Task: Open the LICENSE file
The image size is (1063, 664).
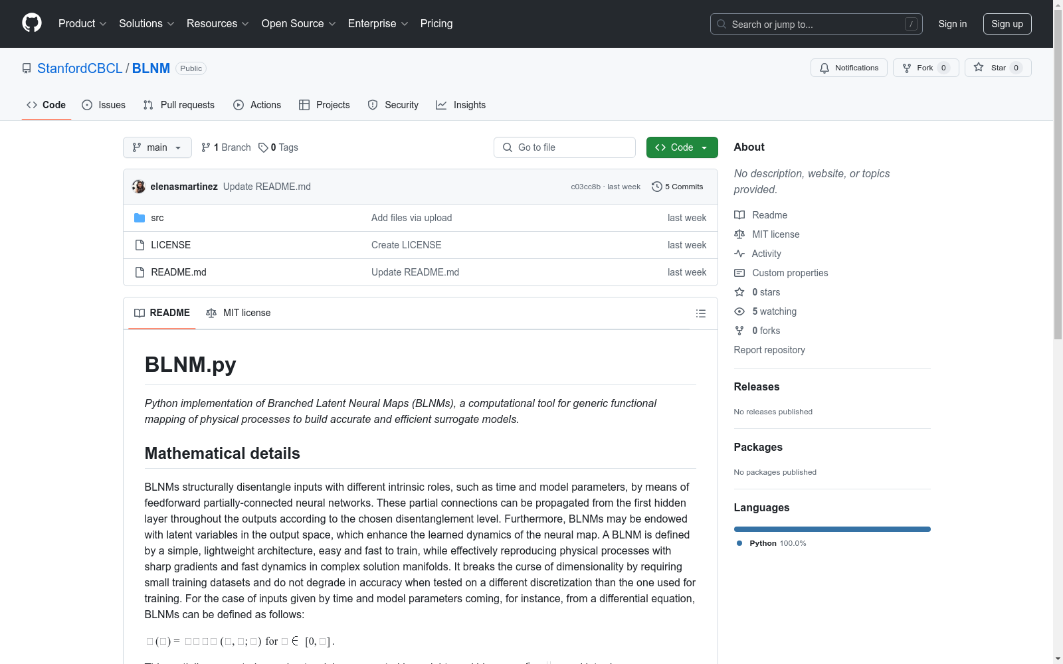Action: coord(171,245)
